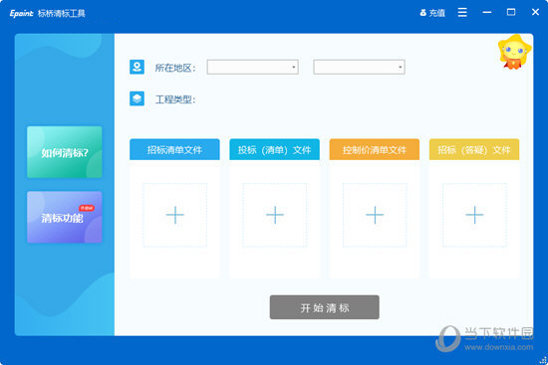
Task: Open the second region dropdown
Action: [x=360, y=67]
